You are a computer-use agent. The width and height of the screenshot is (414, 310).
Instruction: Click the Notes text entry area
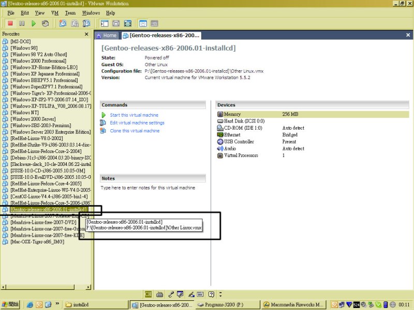pyautogui.click(x=153, y=207)
